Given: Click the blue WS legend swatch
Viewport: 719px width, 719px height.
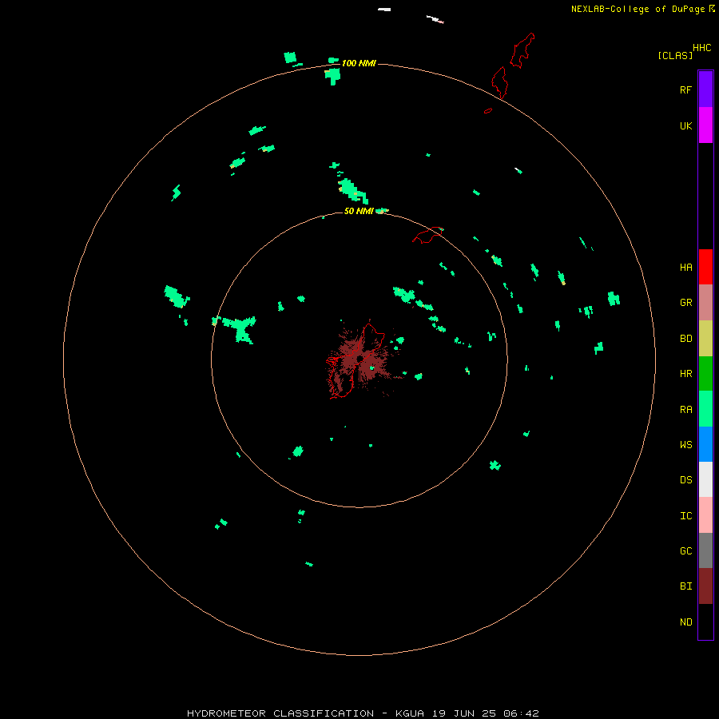Looking at the screenshot, I should point(705,444).
